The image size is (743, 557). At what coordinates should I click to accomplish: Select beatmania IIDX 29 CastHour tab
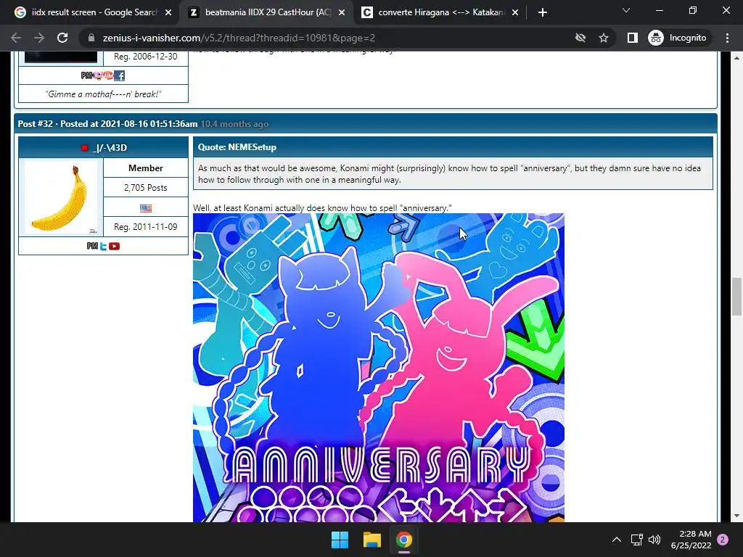pos(267,12)
